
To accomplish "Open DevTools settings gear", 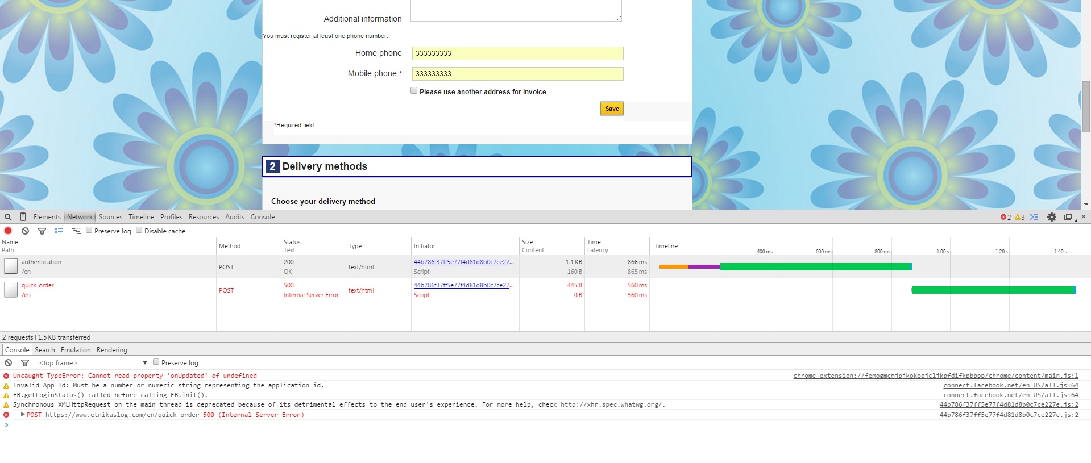I will coord(1051,217).
